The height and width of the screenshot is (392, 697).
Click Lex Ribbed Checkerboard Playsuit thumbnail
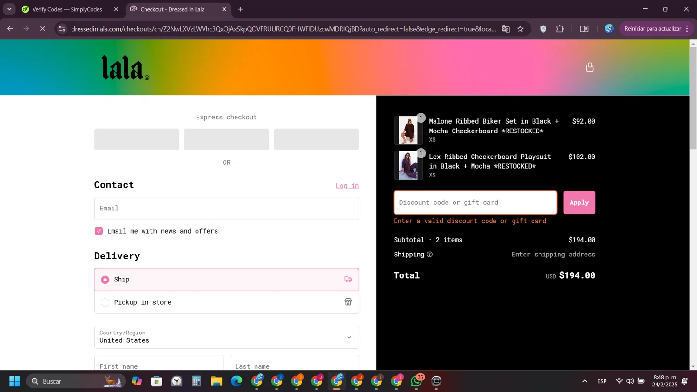click(x=408, y=165)
